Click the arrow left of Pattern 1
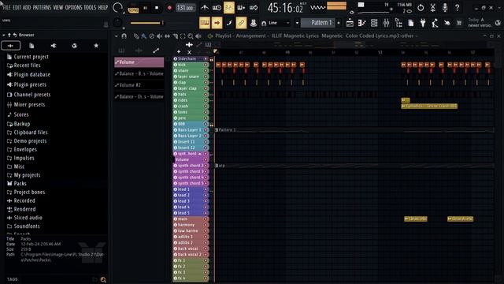This screenshot has width=504, height=284. pyautogui.click(x=297, y=23)
